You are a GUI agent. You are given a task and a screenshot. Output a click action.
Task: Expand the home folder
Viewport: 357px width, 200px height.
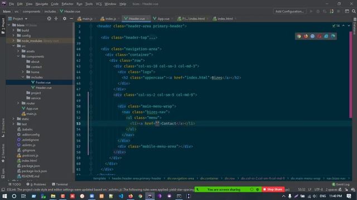(x=23, y=72)
